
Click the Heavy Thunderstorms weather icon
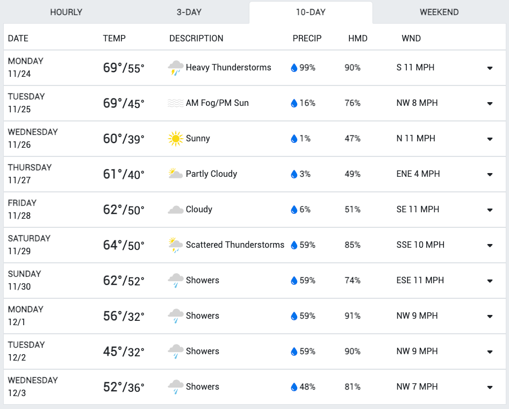[176, 68]
